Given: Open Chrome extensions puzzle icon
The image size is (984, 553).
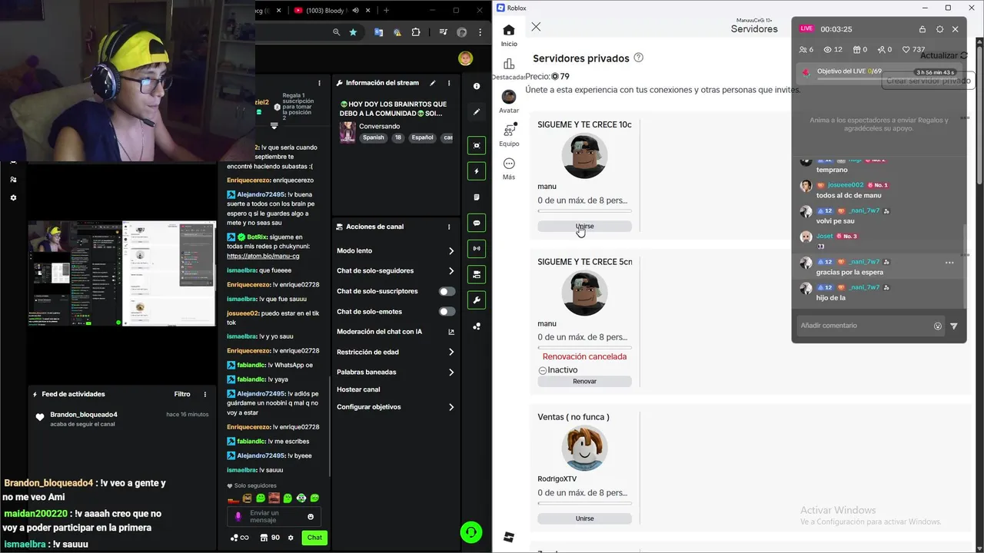Looking at the screenshot, I should click(416, 32).
